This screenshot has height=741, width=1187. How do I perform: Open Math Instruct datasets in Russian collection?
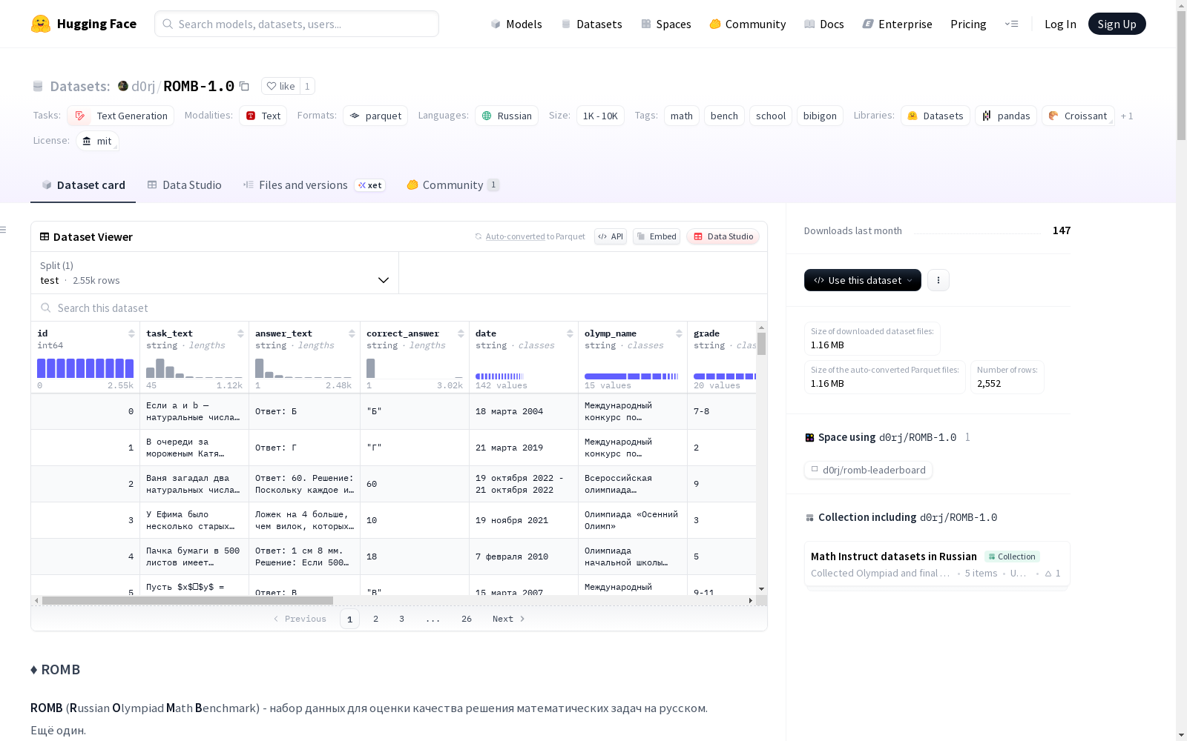pyautogui.click(x=937, y=564)
